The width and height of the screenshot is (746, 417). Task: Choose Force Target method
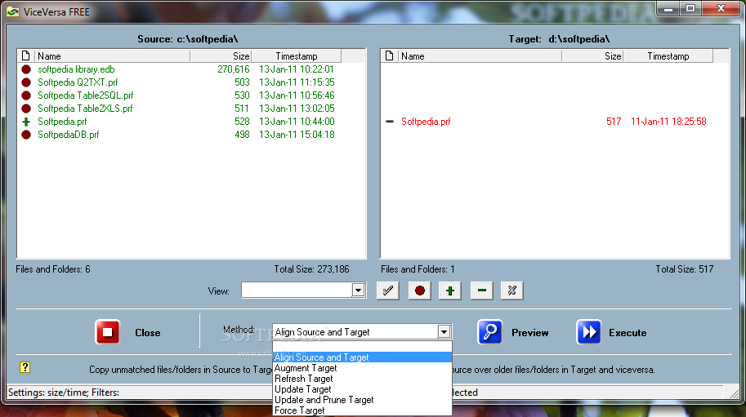pos(362,410)
